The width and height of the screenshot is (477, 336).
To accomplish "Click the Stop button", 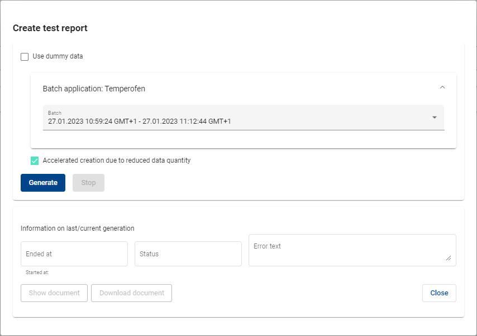I will pyautogui.click(x=88, y=183).
